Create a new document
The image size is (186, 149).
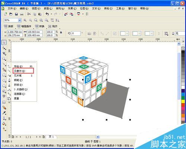pos(5,14)
